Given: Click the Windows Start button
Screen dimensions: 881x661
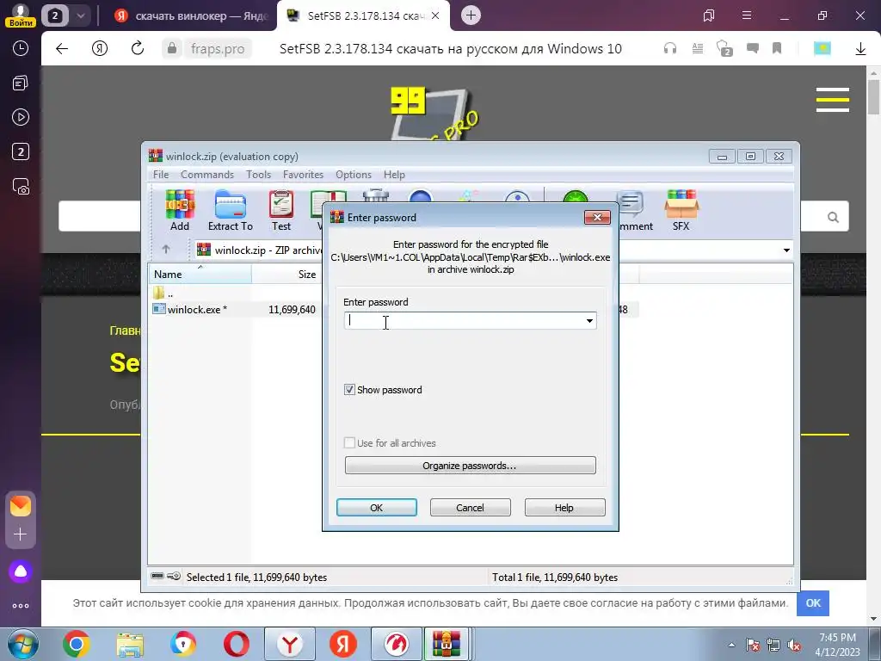Looking at the screenshot, I should click(22, 644).
